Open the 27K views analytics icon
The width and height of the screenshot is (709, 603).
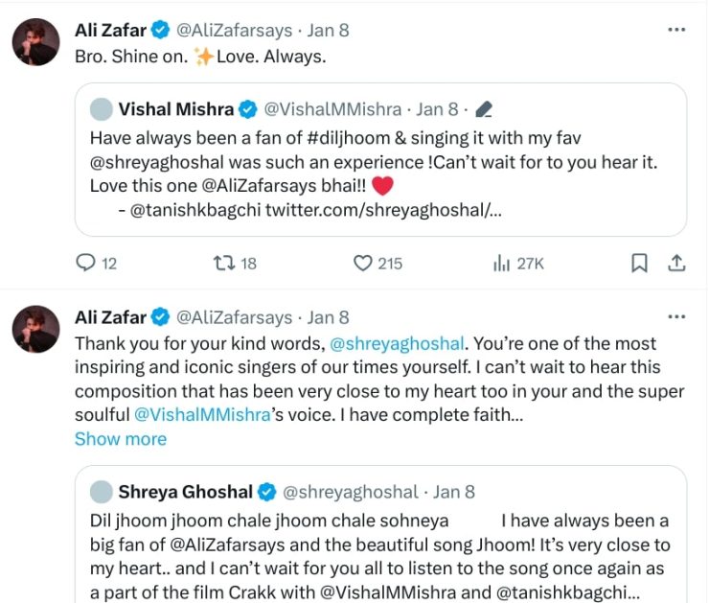(x=500, y=262)
